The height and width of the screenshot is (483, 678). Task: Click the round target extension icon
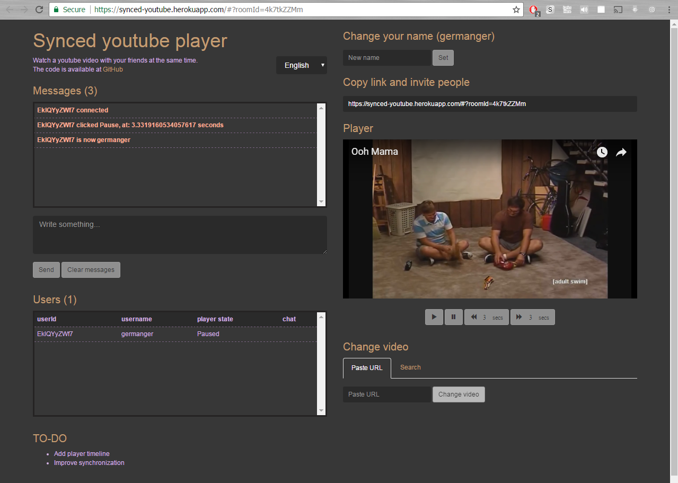tap(652, 10)
